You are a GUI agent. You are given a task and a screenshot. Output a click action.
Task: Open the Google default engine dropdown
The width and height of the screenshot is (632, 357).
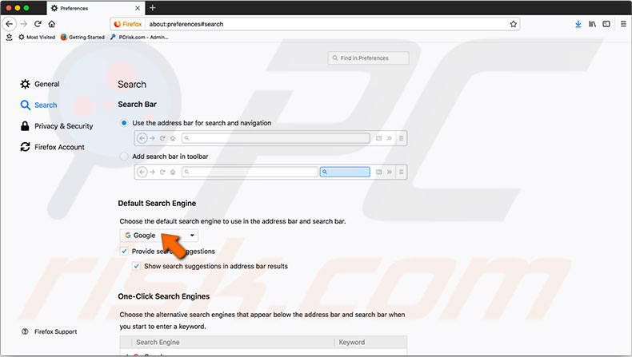pyautogui.click(x=159, y=236)
